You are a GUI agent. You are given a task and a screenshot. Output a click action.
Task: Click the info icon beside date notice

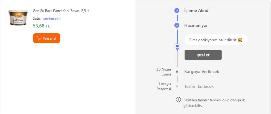coord(178,100)
